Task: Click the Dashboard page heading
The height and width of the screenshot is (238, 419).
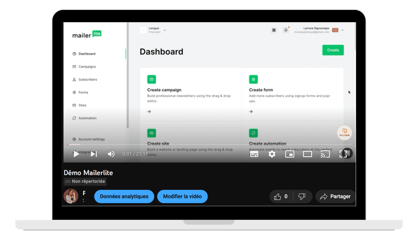Action: [x=161, y=52]
